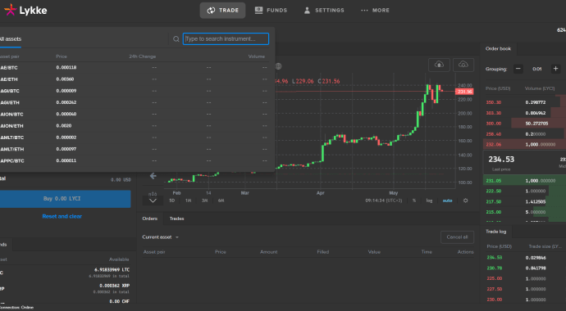Set chart range to 6M

[x=221, y=201]
